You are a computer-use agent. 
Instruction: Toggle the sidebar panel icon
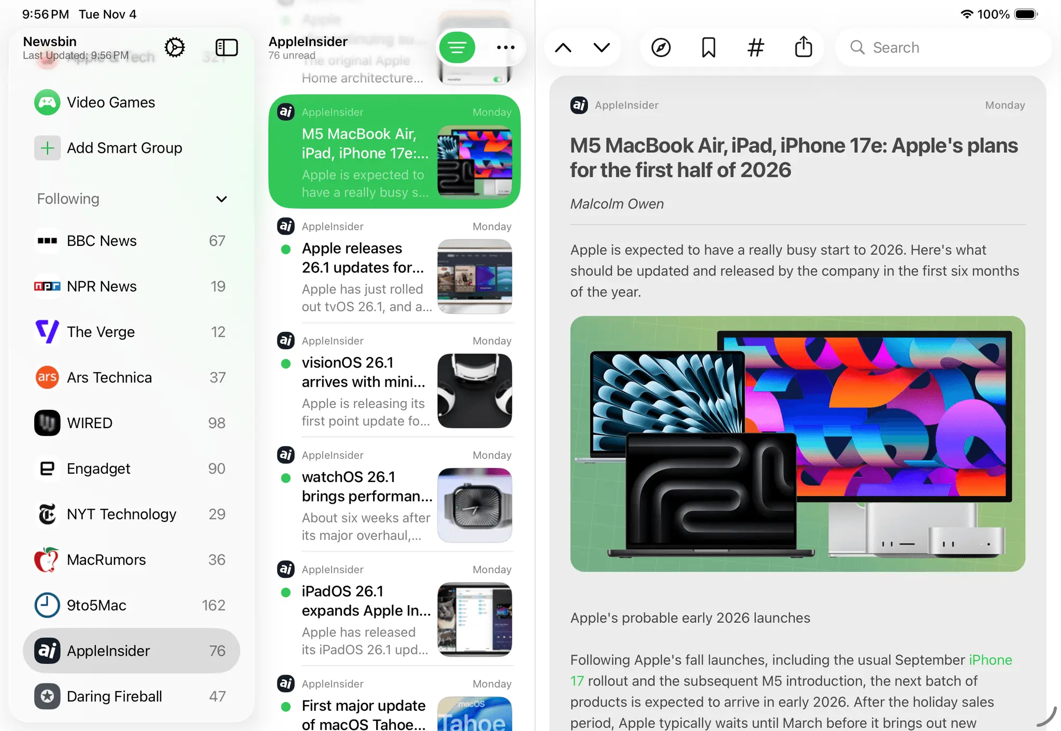pos(226,48)
